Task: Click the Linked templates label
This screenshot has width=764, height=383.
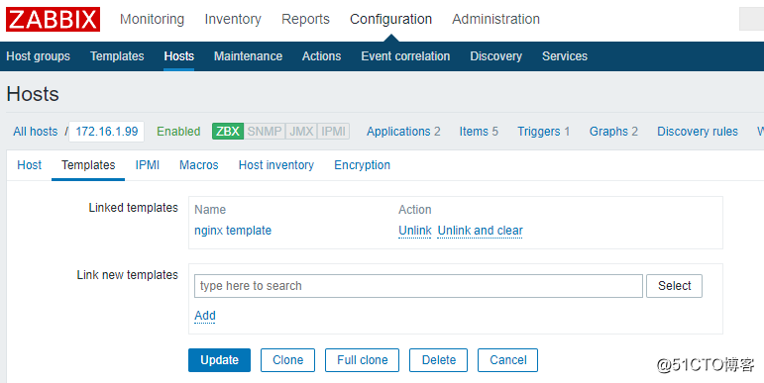Action: click(x=133, y=208)
